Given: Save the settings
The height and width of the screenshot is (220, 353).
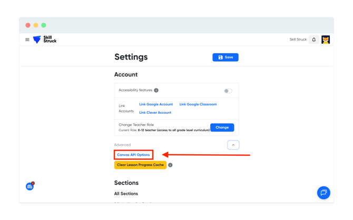Looking at the screenshot, I should 225,57.
